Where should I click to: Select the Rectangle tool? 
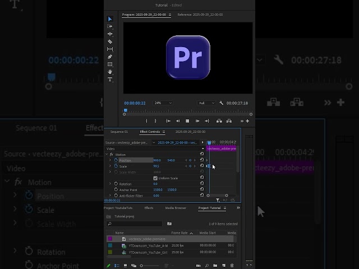click(x=110, y=64)
